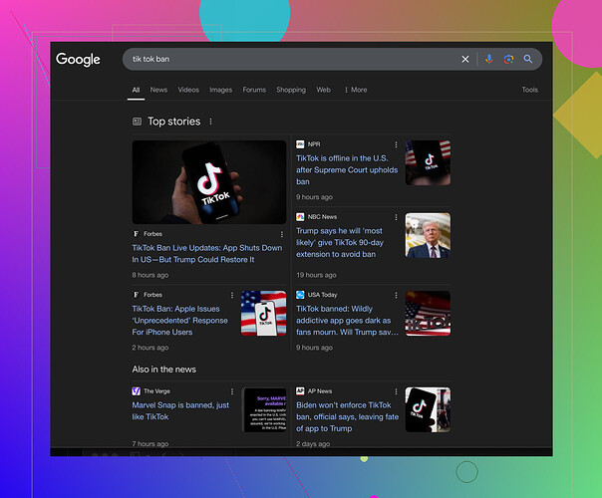Click the 'USA Today' source name
The image size is (602, 498).
322,295
